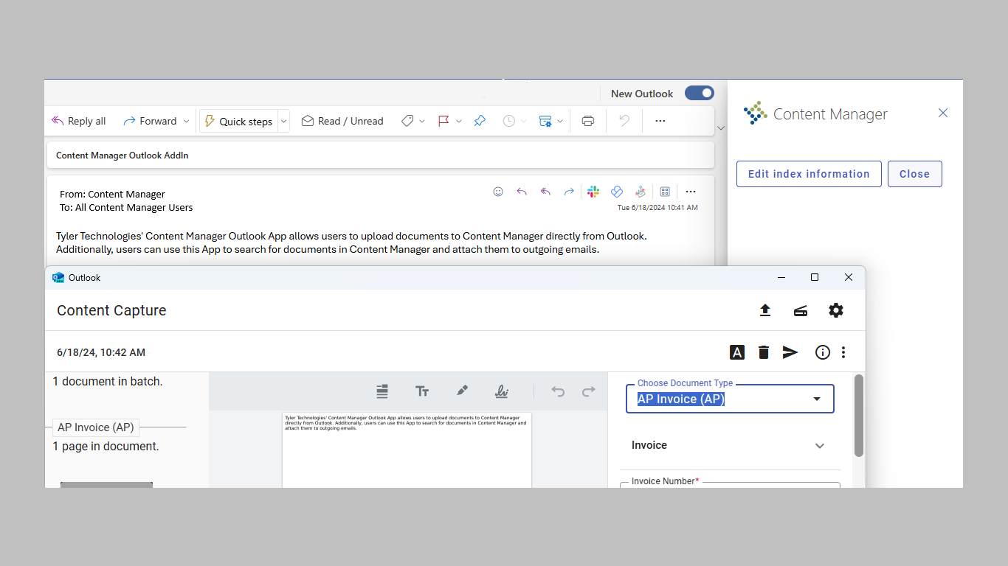Click the 6/18/24, 10:42 AM batch timestamp
The width and height of the screenshot is (1008, 566).
click(x=101, y=352)
